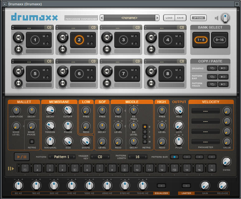Viewport: 241px width, 199px height.
Task: Click the Swing knob
Action: click(x=226, y=161)
